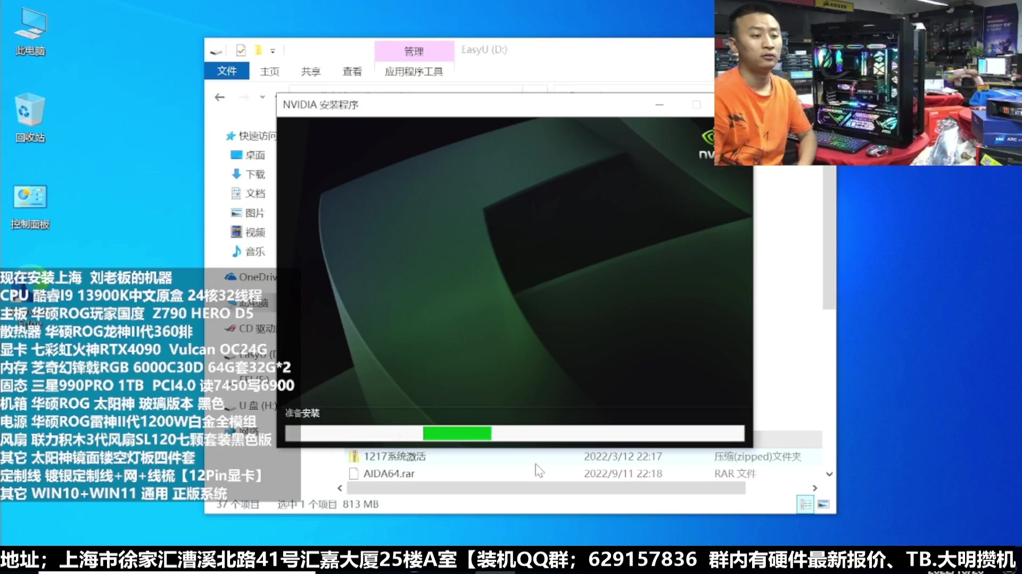
Task: Click the 2022/9/11 22:18 date cell
Action: point(623,474)
